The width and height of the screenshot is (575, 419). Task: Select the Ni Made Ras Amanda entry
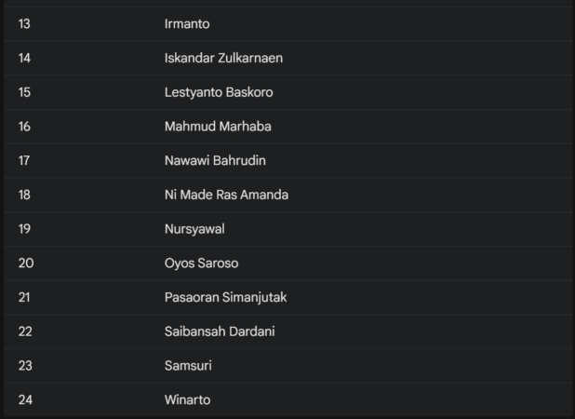coord(226,195)
